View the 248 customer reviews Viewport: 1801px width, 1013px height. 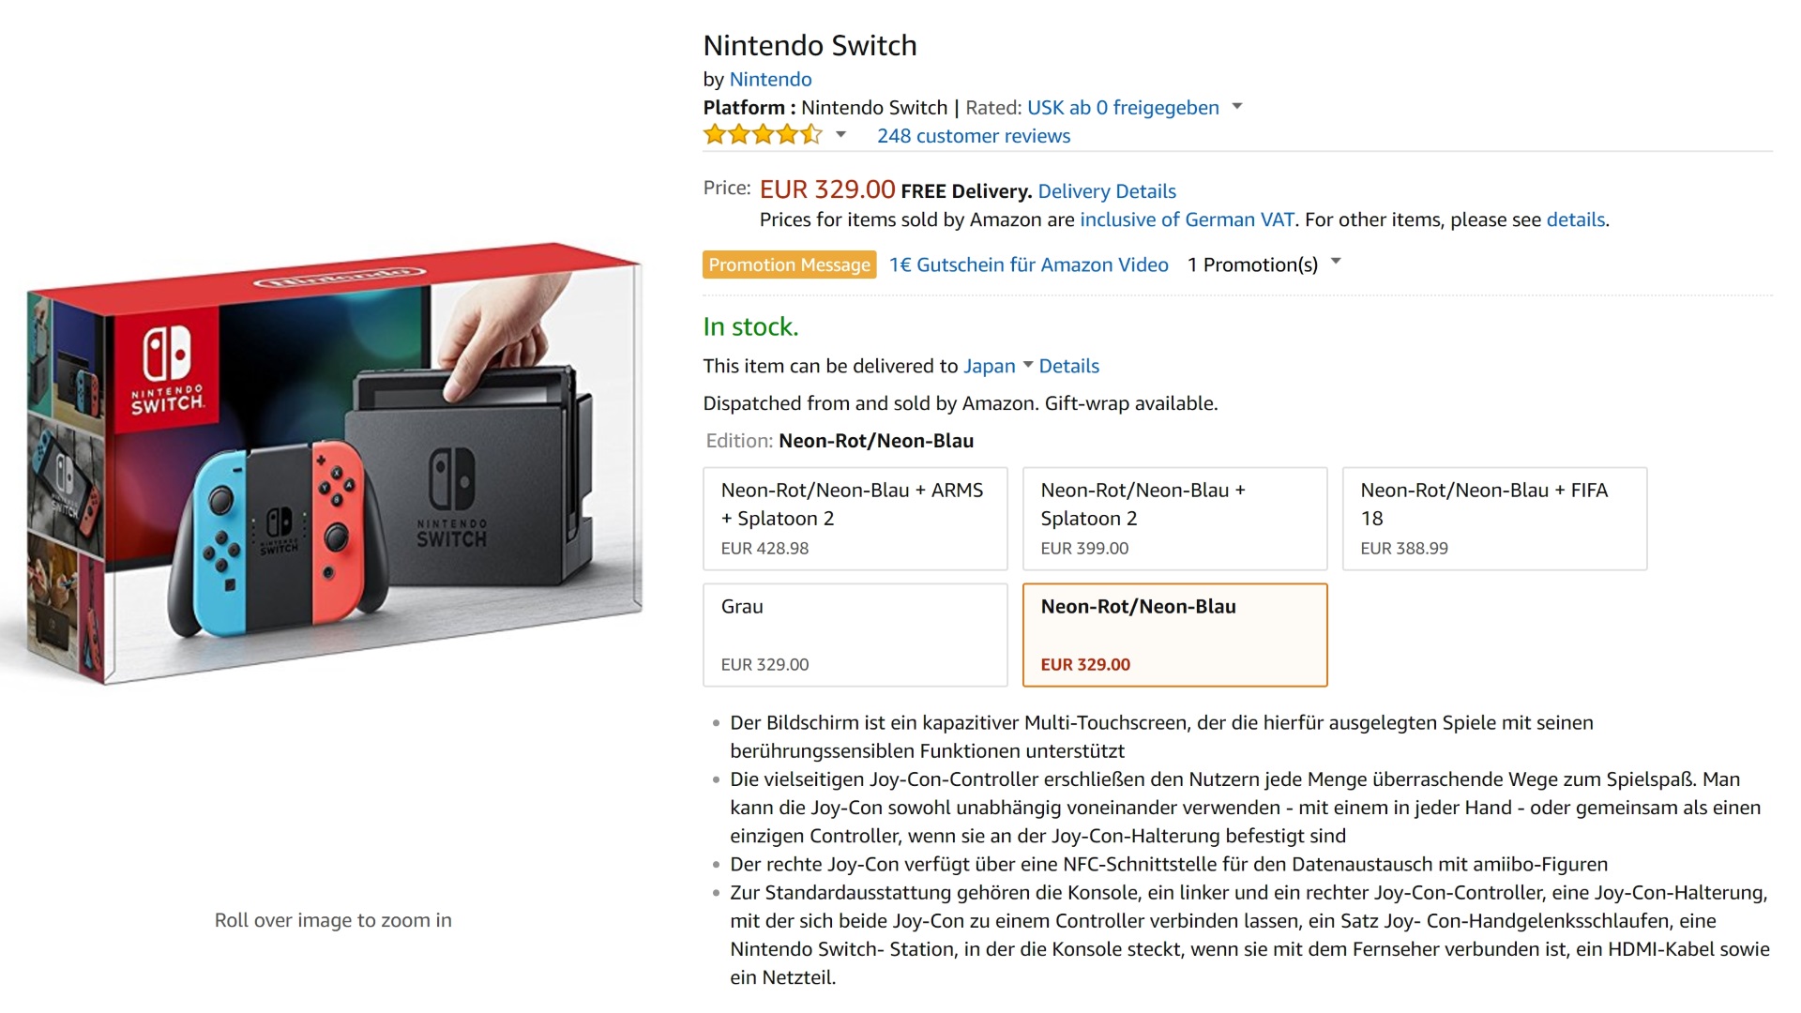[973, 136]
